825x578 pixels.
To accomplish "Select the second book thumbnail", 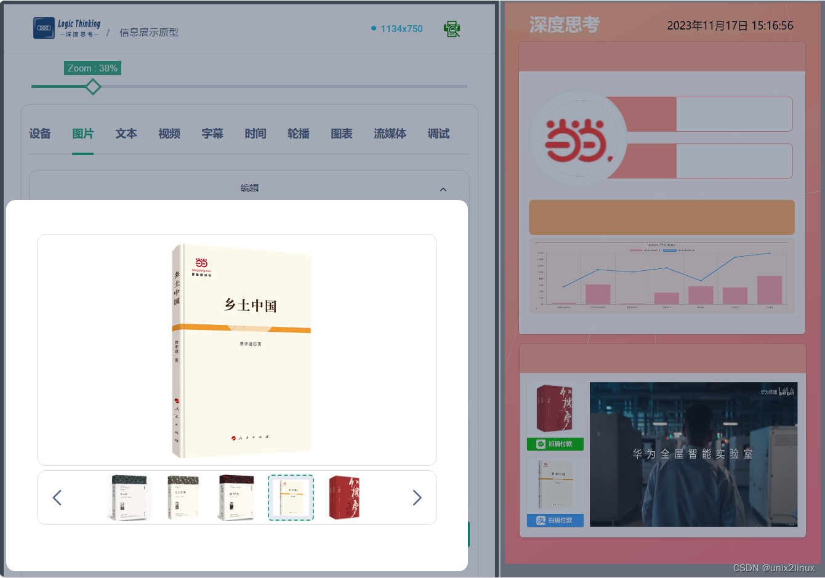I will pos(183,497).
